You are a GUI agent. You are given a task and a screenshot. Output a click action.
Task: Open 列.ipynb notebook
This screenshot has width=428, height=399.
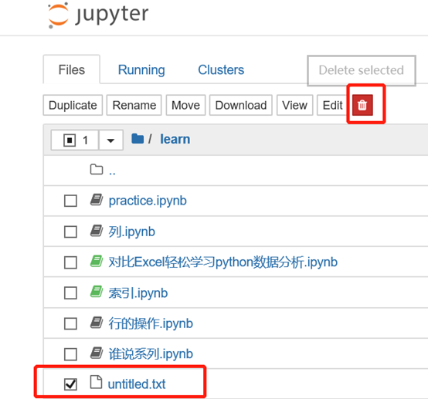click(x=132, y=232)
